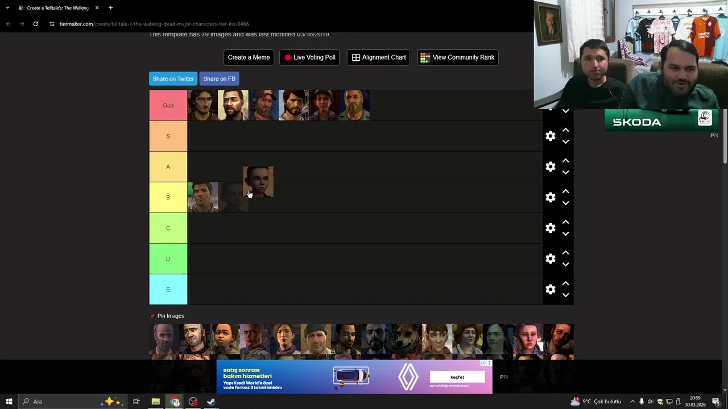728x409 pixels.
Task: Move tier C row up
Action: point(565,222)
